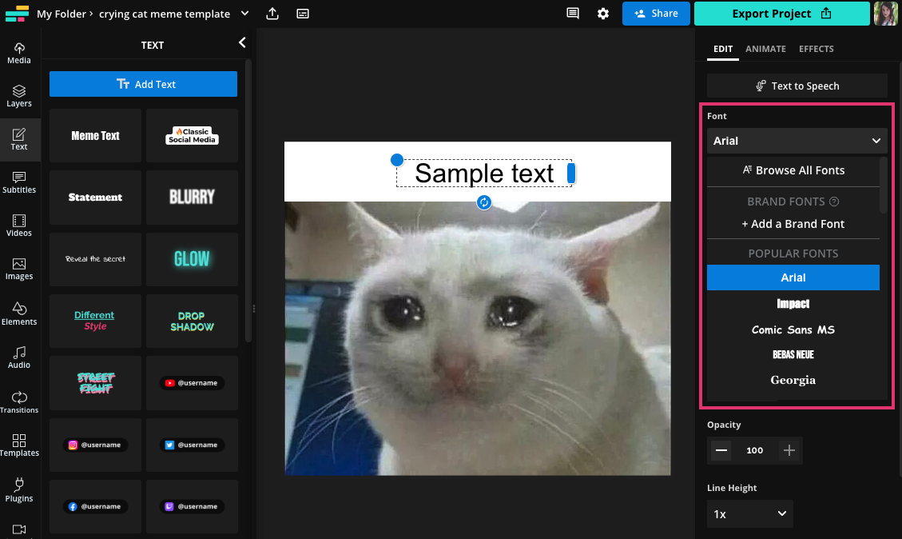
Task: Collapse the Text panel with the chevron
Action: [x=242, y=43]
